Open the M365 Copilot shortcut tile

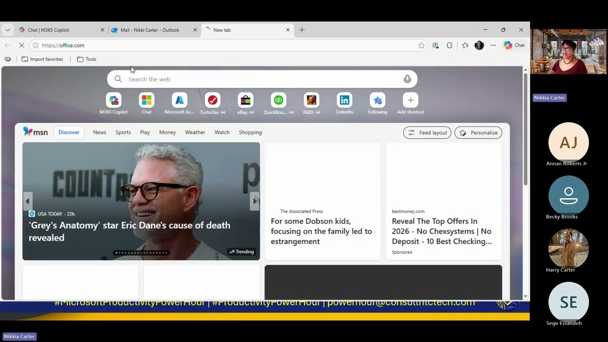pyautogui.click(x=114, y=104)
